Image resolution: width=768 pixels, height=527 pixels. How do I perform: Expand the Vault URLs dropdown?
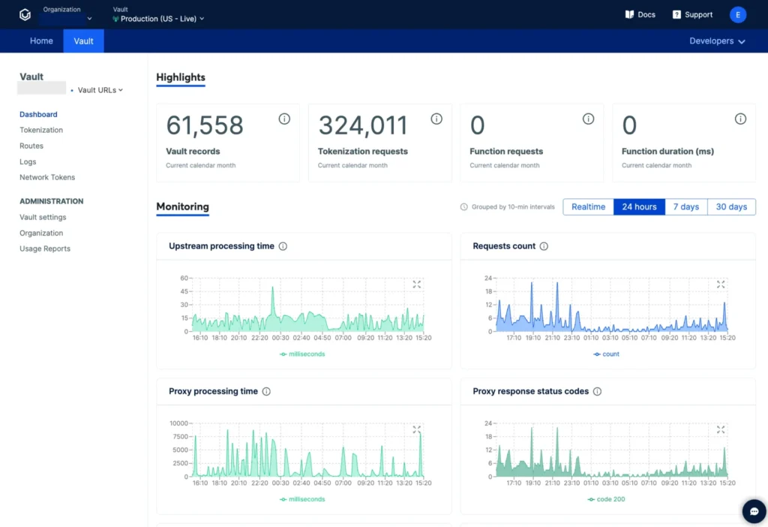pyautogui.click(x=100, y=90)
